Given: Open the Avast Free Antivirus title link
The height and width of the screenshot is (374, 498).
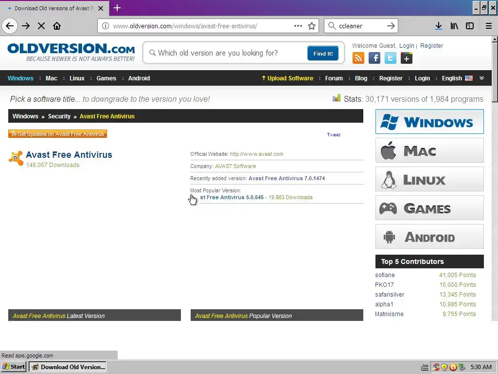Looking at the screenshot, I should click(69, 154).
